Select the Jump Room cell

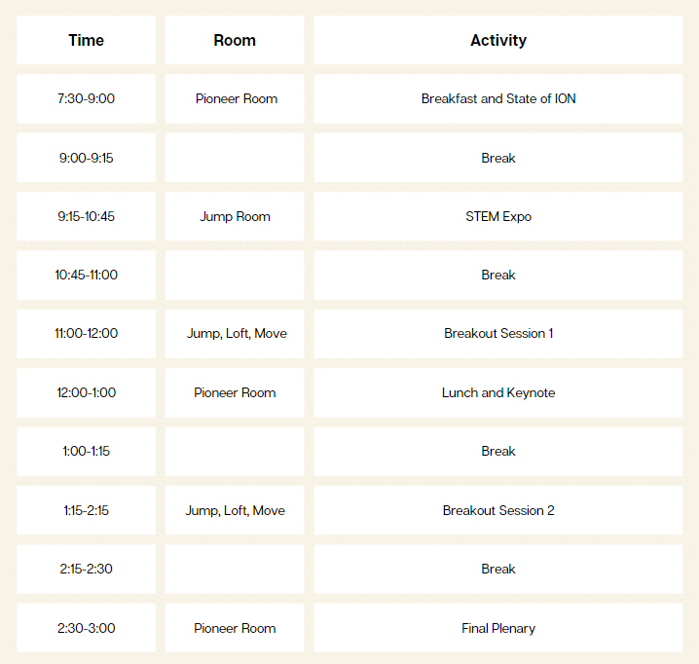pyautogui.click(x=235, y=216)
